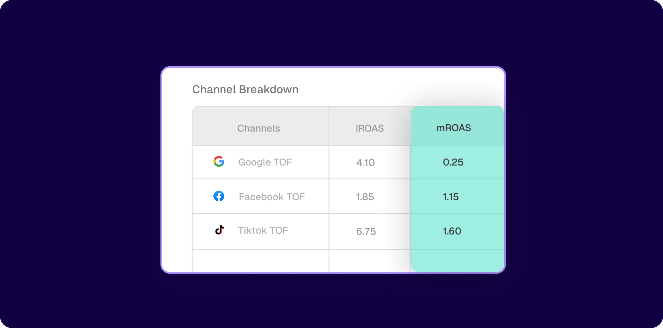Click the Google iROAS value 4.10
663x328 pixels.
pos(365,163)
